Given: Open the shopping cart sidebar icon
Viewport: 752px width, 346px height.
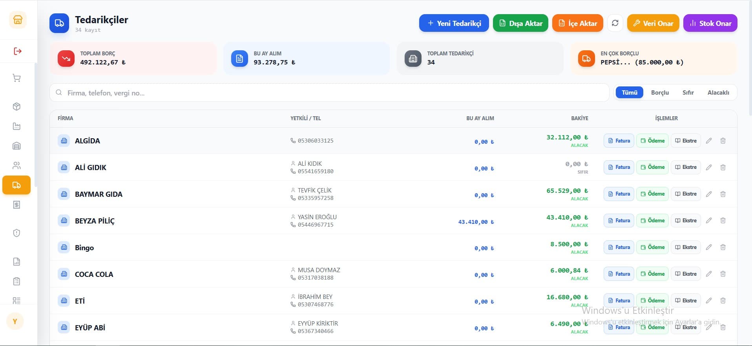Looking at the screenshot, I should tap(16, 78).
